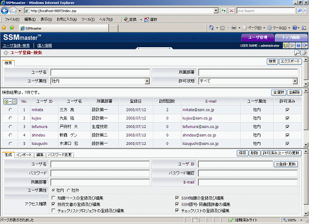Click the red Stop loading icon
The image size is (309, 224).
point(232,11)
